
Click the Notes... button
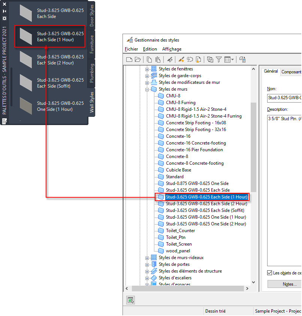coord(285,284)
